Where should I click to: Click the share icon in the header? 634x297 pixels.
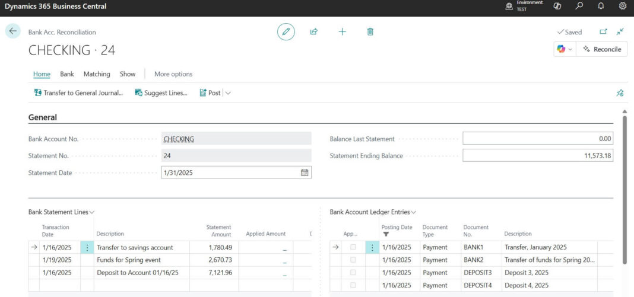pyautogui.click(x=314, y=31)
